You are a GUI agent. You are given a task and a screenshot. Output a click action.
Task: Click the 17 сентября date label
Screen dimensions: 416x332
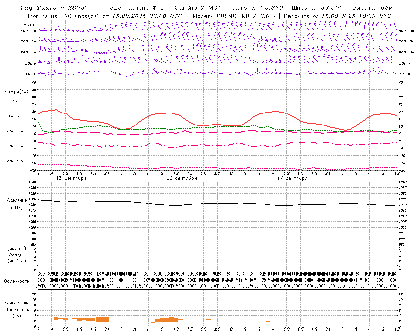292,178
